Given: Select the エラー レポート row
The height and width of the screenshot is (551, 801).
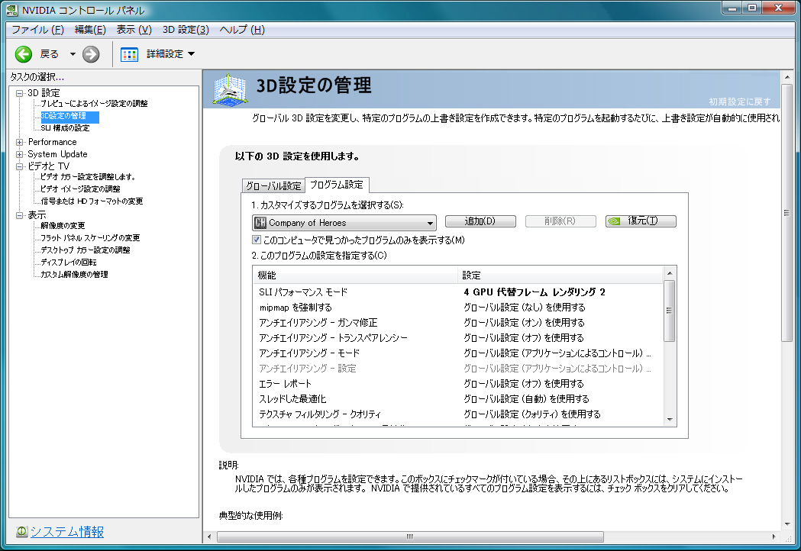Looking at the screenshot, I should point(457,384).
